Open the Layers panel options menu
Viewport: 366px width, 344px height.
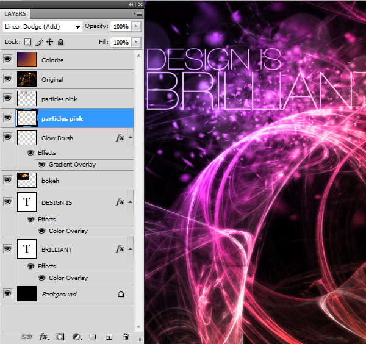138,12
